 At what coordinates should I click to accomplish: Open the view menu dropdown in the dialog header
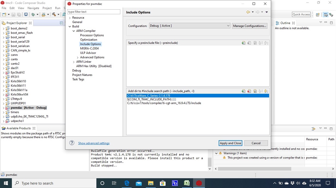pyautogui.click(x=267, y=12)
